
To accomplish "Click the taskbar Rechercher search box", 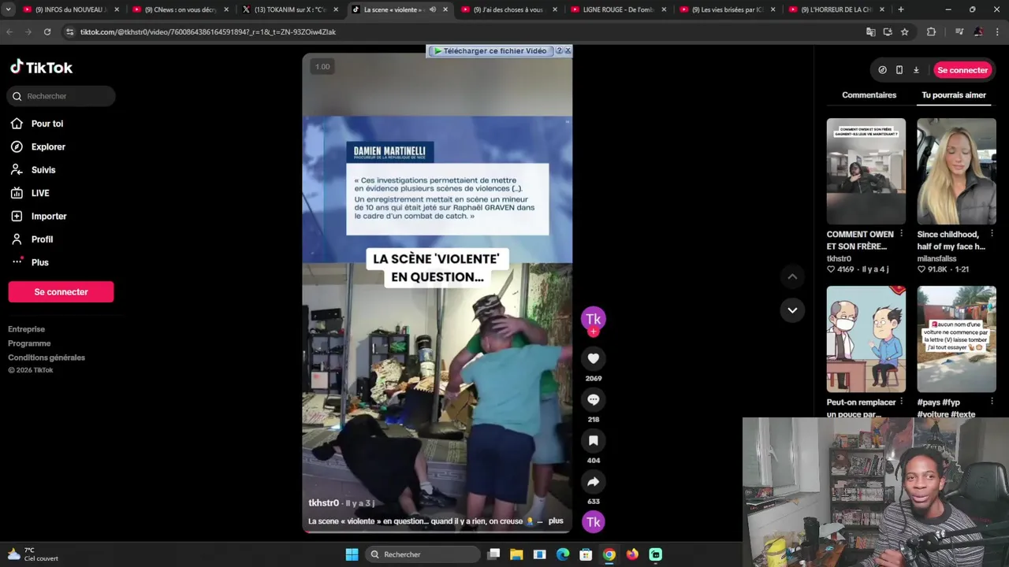I will point(423,554).
